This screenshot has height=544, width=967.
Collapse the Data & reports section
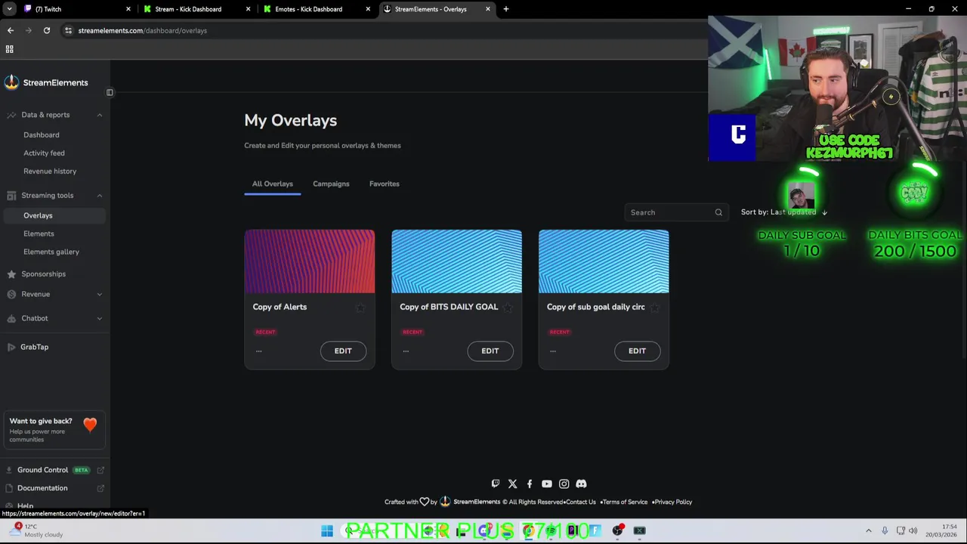(99, 115)
